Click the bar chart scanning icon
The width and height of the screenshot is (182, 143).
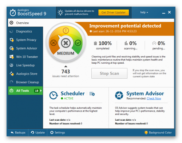[x=126, y=43]
